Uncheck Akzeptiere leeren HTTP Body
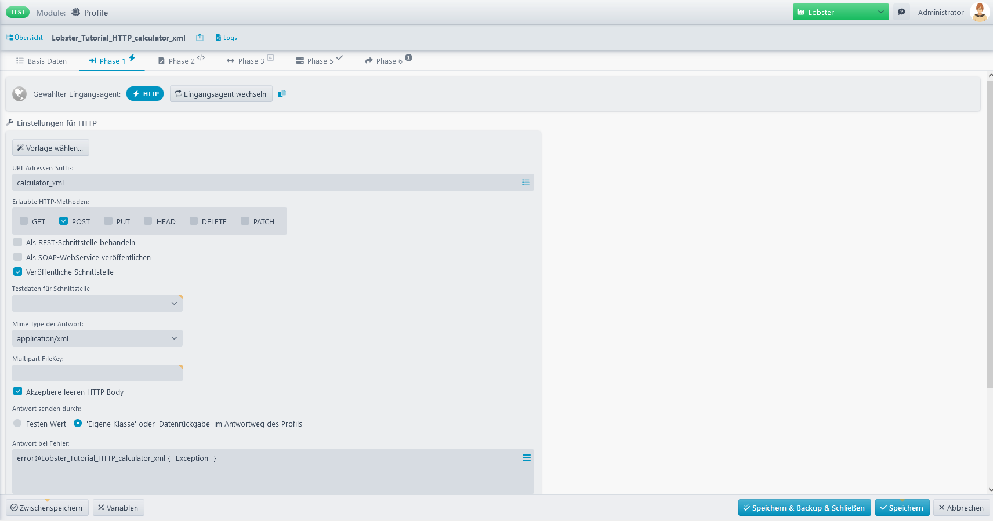Screen dimensions: 993x521 [x=18, y=391]
